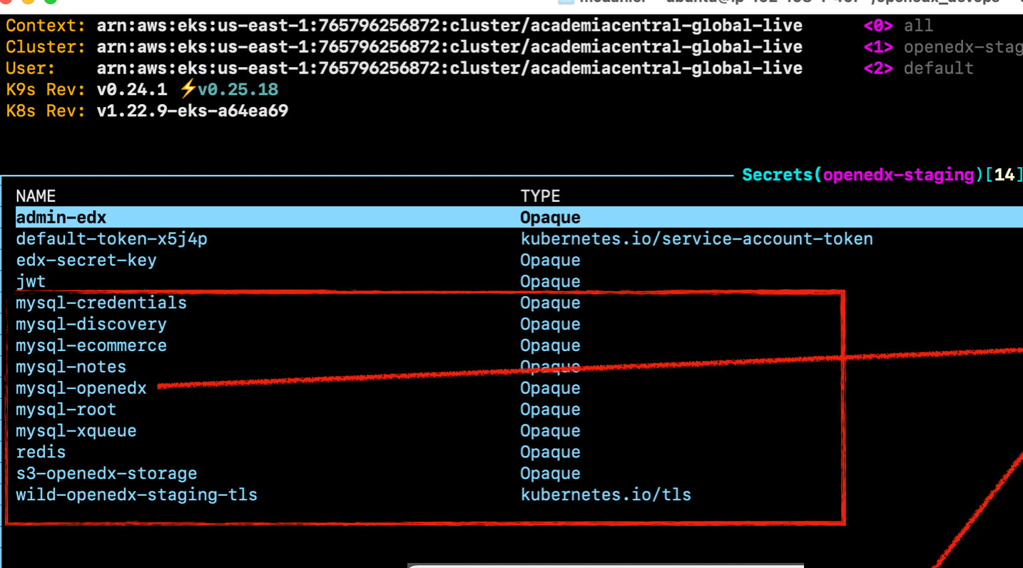This screenshot has width=1023, height=568.
Task: Select the redis secret row
Action: (41, 452)
